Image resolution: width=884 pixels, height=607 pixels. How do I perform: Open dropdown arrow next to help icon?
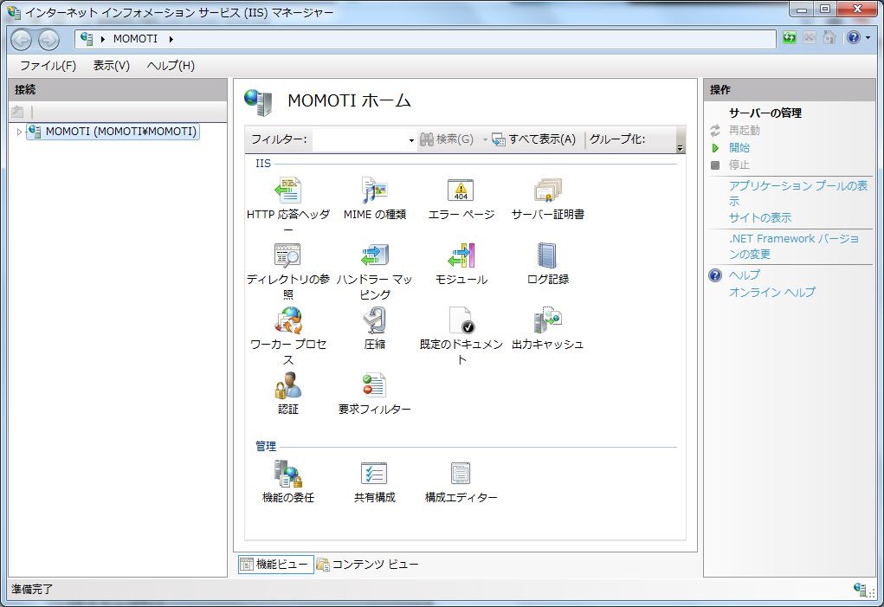868,38
